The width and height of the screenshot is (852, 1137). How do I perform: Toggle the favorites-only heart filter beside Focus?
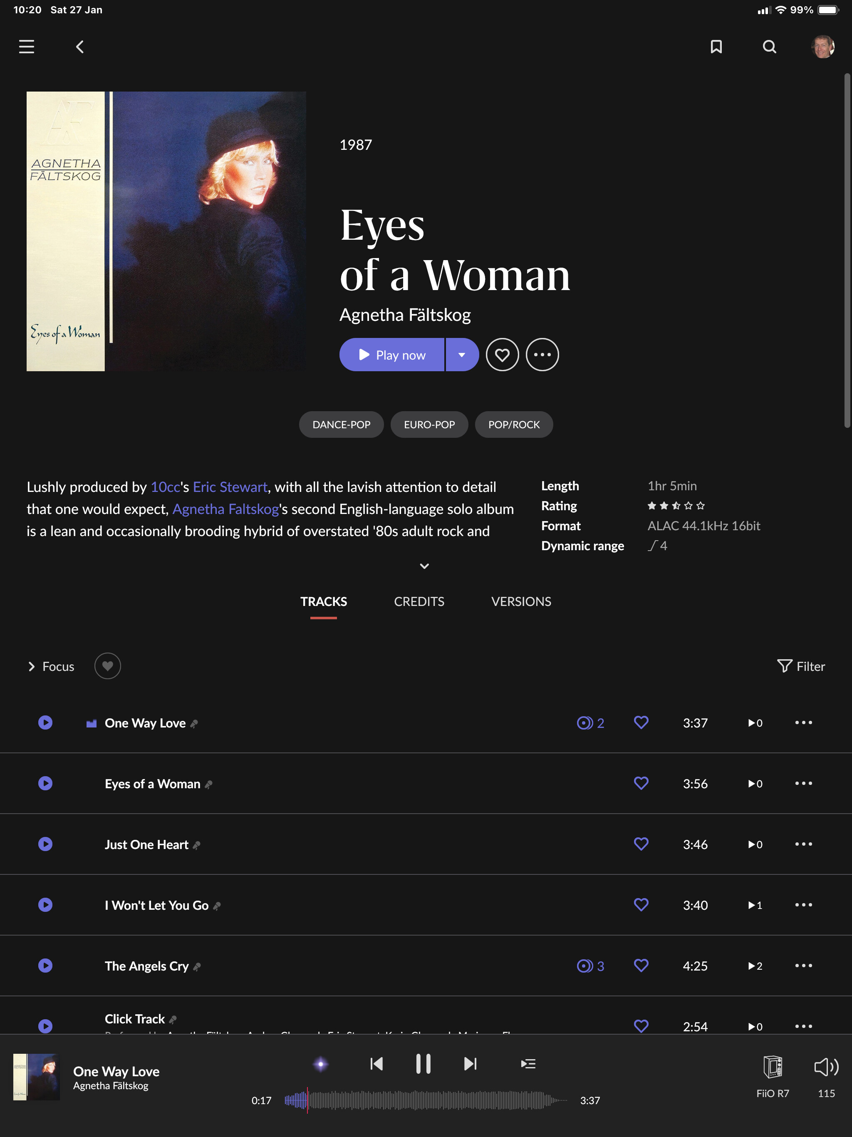[107, 666]
